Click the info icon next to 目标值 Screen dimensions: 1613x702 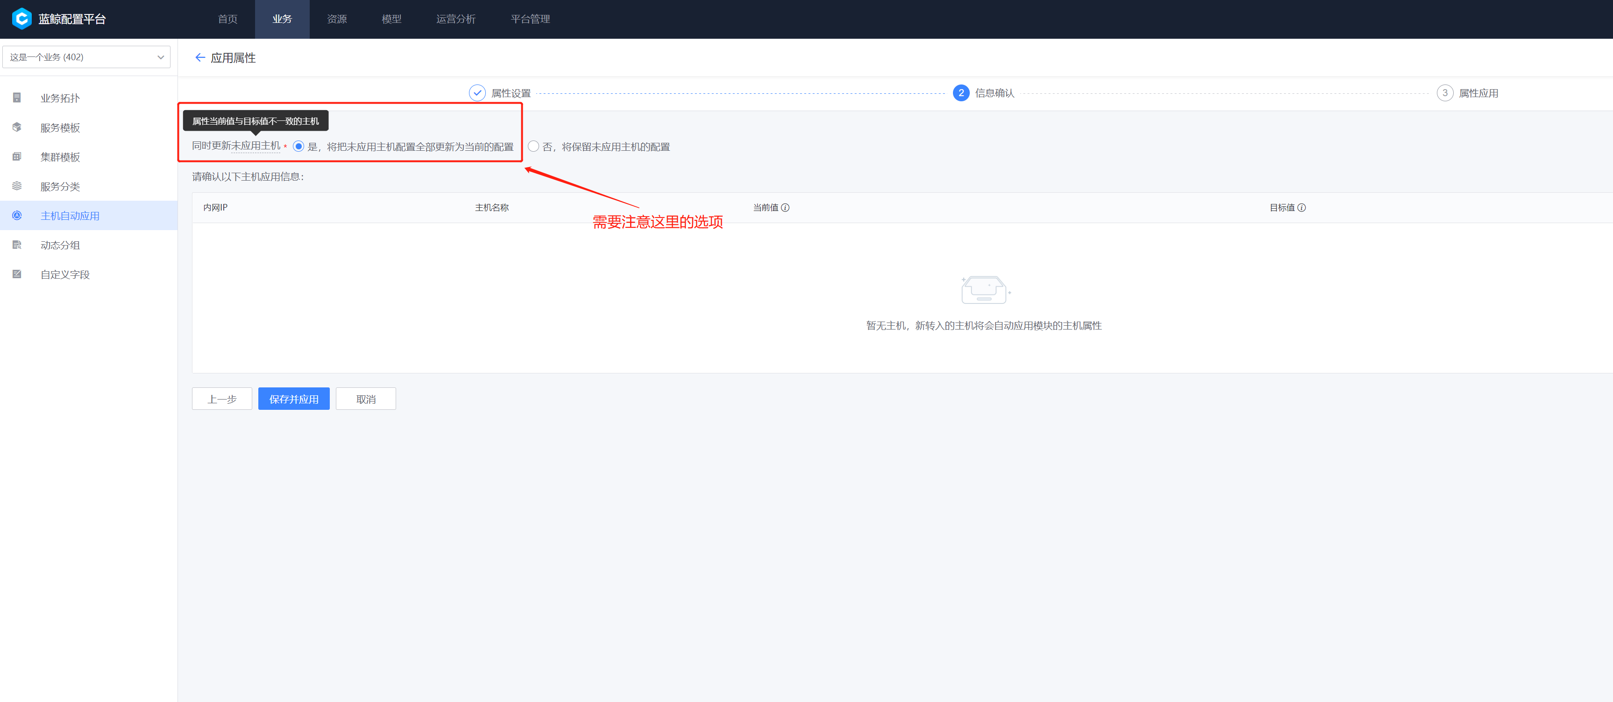(x=1302, y=208)
